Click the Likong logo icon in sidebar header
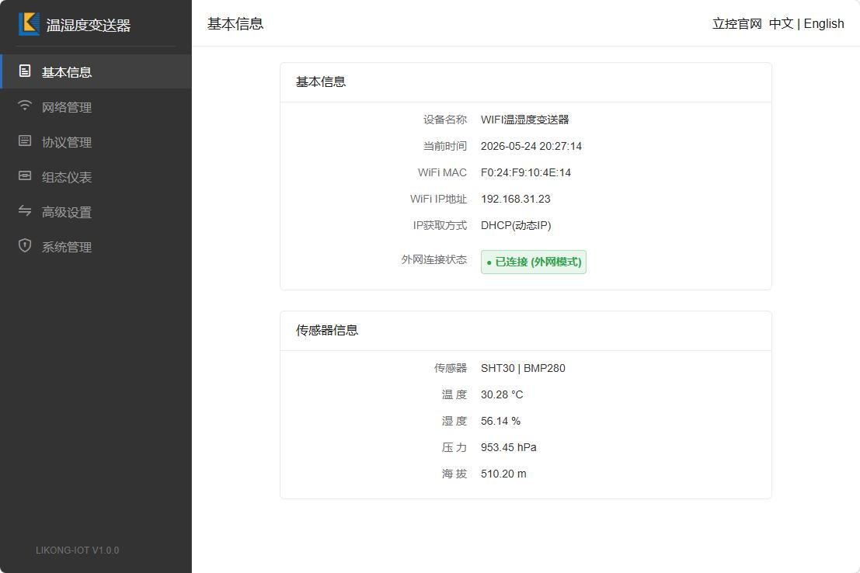 coord(29,24)
